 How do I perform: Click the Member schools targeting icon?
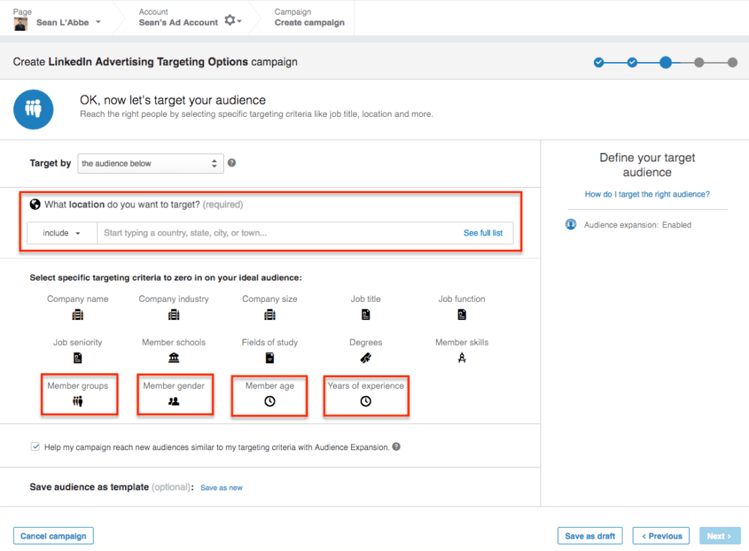point(173,357)
